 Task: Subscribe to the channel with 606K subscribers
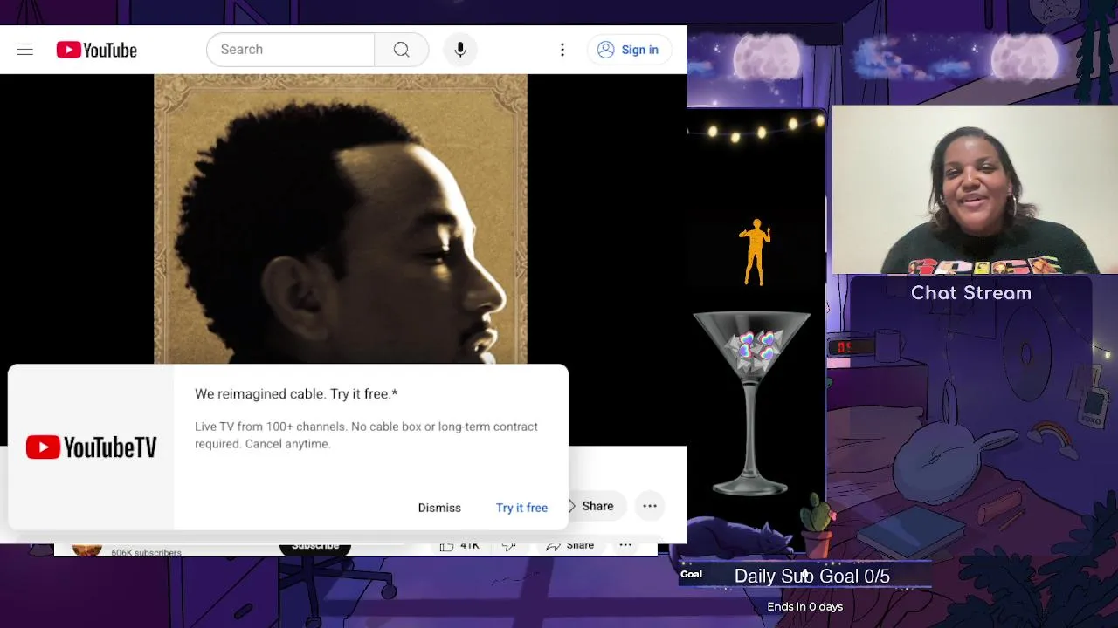click(x=315, y=547)
